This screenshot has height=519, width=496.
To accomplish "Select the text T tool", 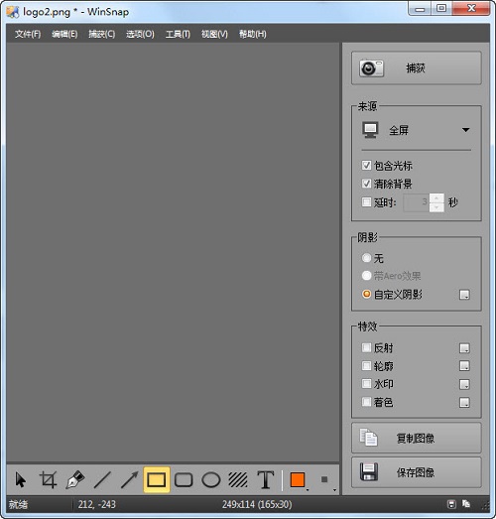I will 266,479.
